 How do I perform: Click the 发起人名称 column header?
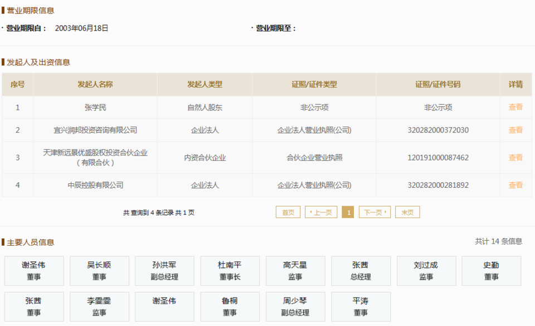95,84
